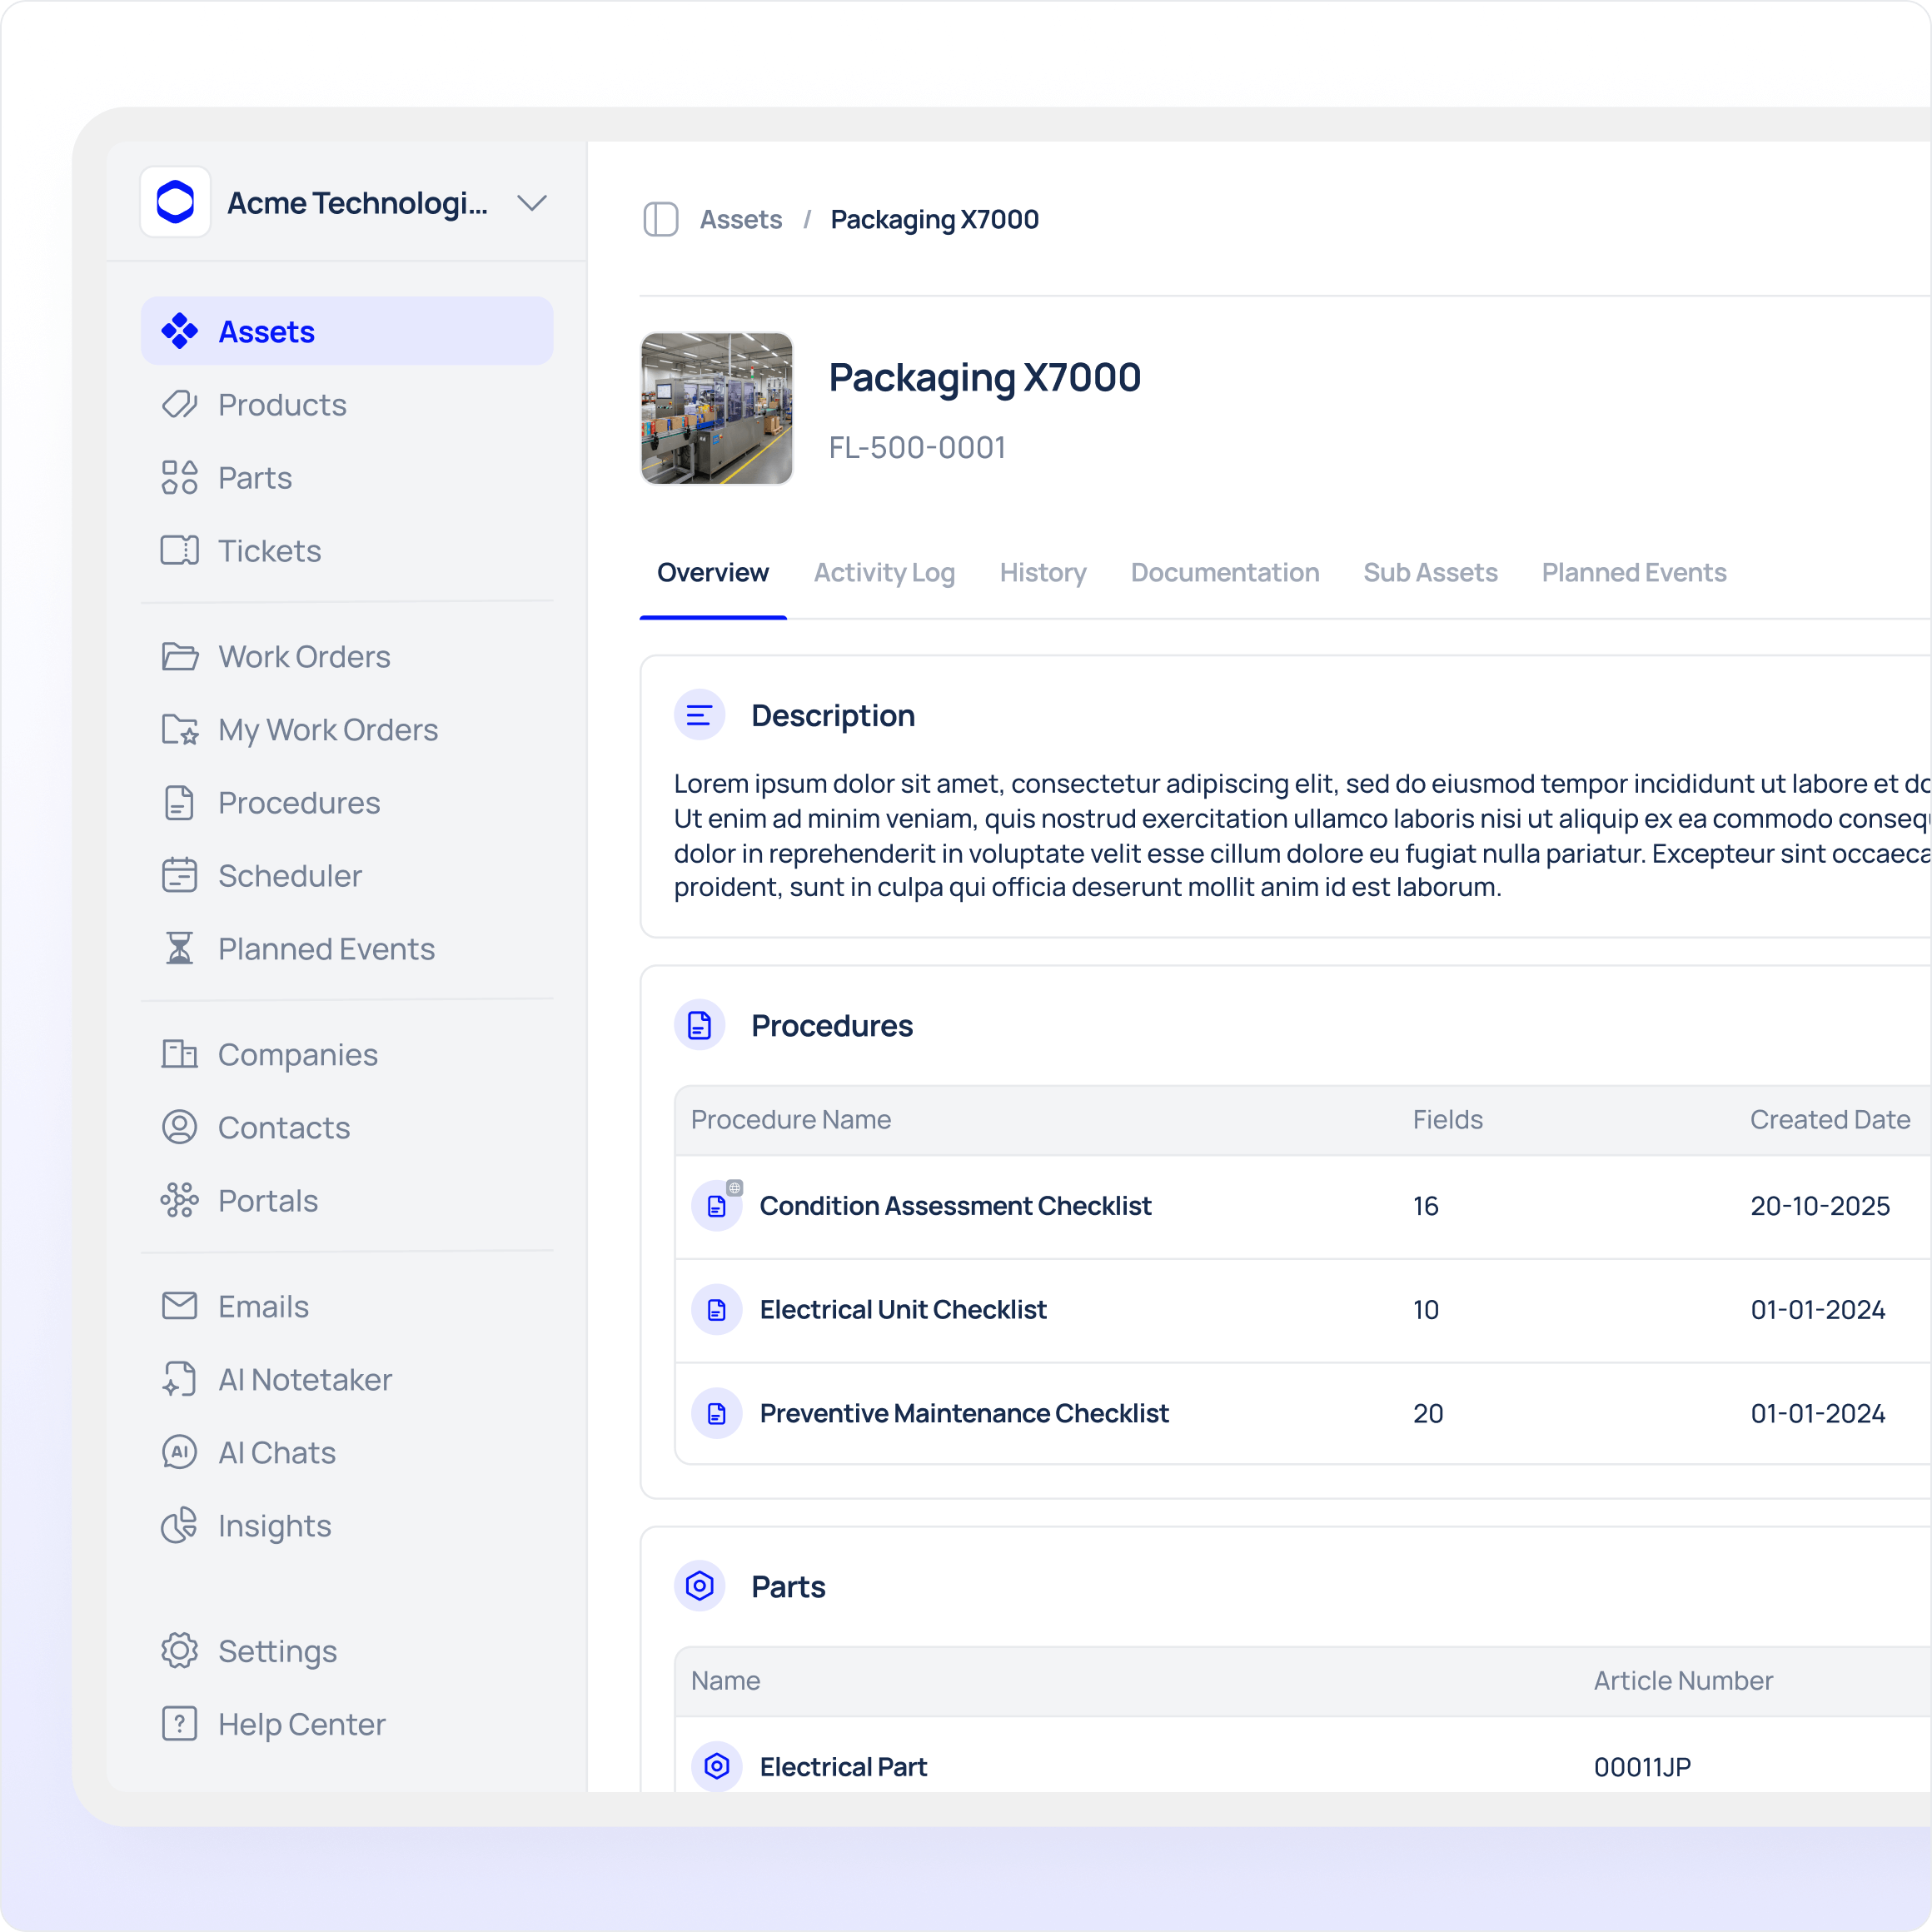1932x1932 pixels.
Task: Click the Acme Technologies logo icon
Action: pos(176,202)
